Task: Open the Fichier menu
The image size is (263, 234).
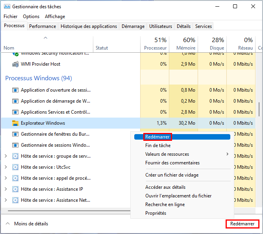Action: [x=10, y=17]
